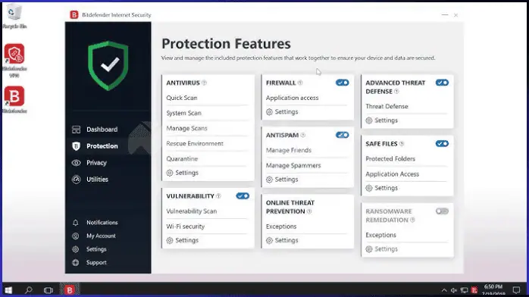Screen dimensions: 529x297
Task: Click Advanced Threat Defense help icon
Action: [x=397, y=92]
